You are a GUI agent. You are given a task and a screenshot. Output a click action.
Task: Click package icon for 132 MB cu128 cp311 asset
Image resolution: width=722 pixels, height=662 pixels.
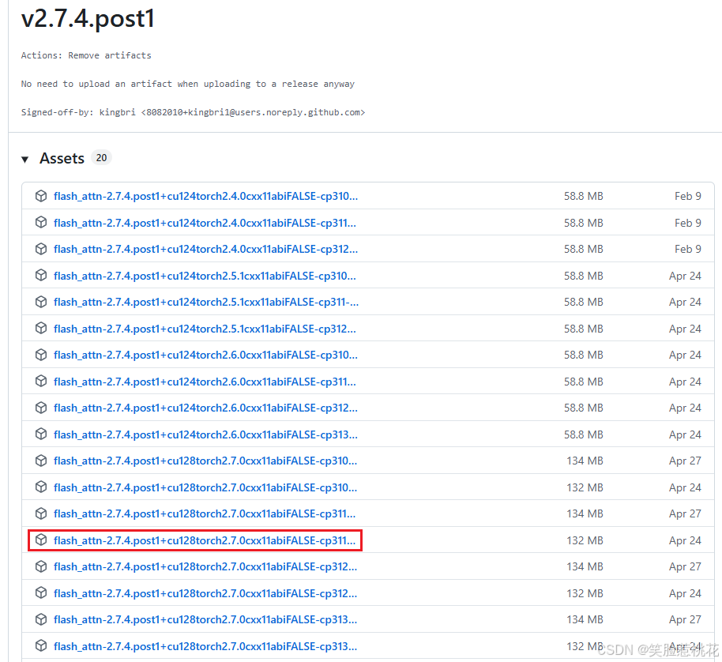[41, 540]
